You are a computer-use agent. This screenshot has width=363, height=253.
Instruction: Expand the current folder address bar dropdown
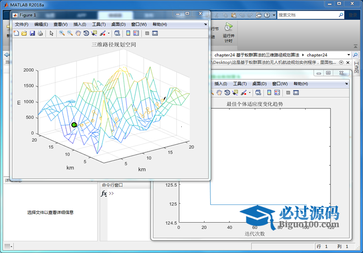[x=349, y=55]
